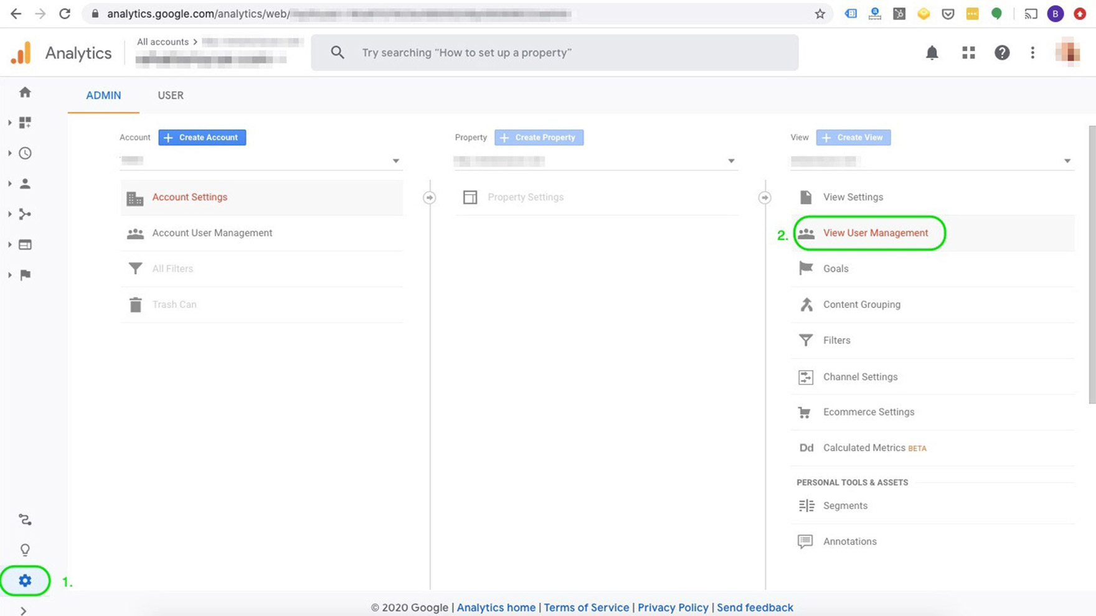The width and height of the screenshot is (1096, 616).
Task: Click the Google apps grid icon
Action: (968, 53)
